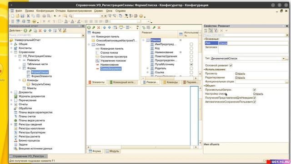Uncheck use checkbox for ПутьКИсточнику attribute

[x=191, y=64]
